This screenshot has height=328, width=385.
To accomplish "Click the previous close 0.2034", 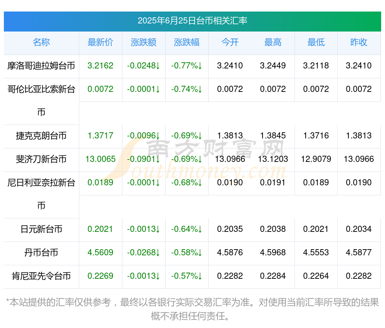I will (359, 229).
